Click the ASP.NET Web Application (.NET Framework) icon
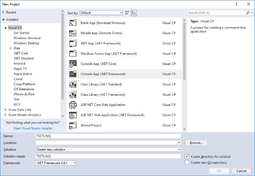255x176 pixels. (x=73, y=115)
